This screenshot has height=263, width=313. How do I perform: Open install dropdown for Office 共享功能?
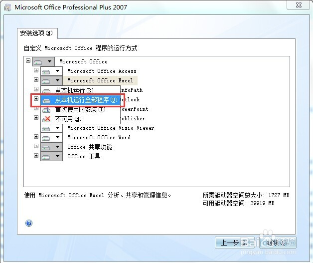click(x=51, y=147)
